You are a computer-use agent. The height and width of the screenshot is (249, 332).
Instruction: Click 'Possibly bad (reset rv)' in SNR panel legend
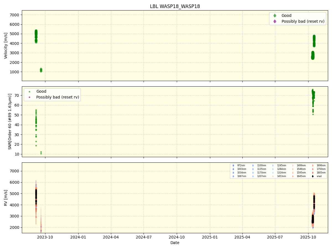point(58,97)
